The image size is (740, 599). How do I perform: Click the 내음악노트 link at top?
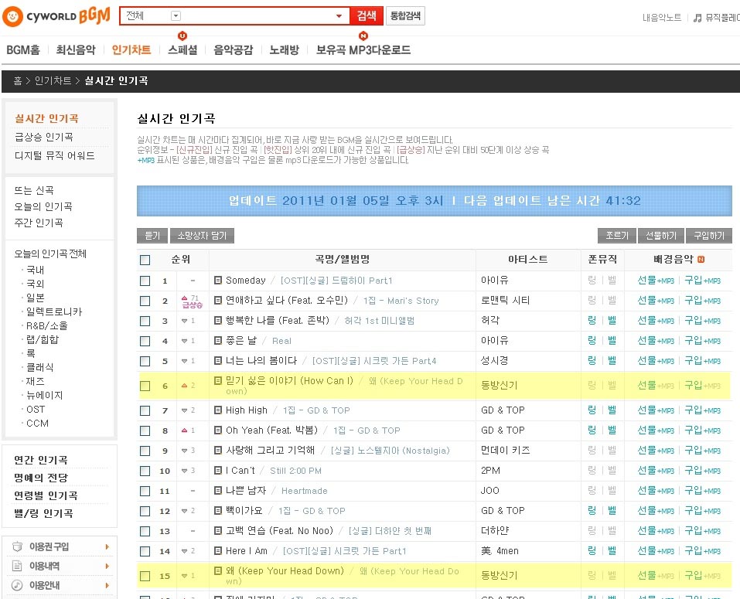pos(662,18)
